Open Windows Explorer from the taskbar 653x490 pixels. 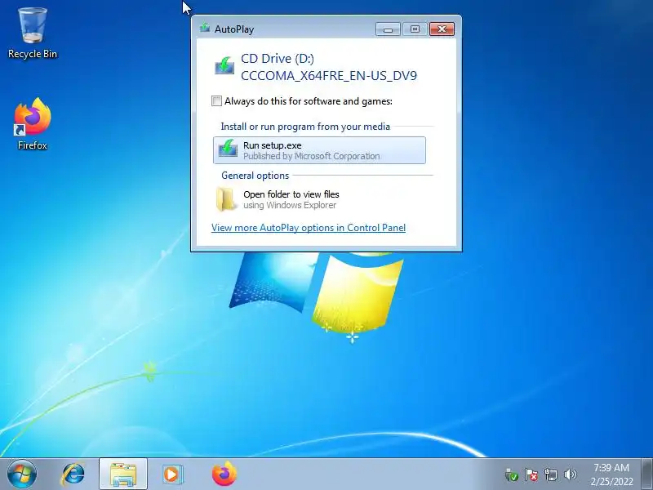[x=123, y=474]
